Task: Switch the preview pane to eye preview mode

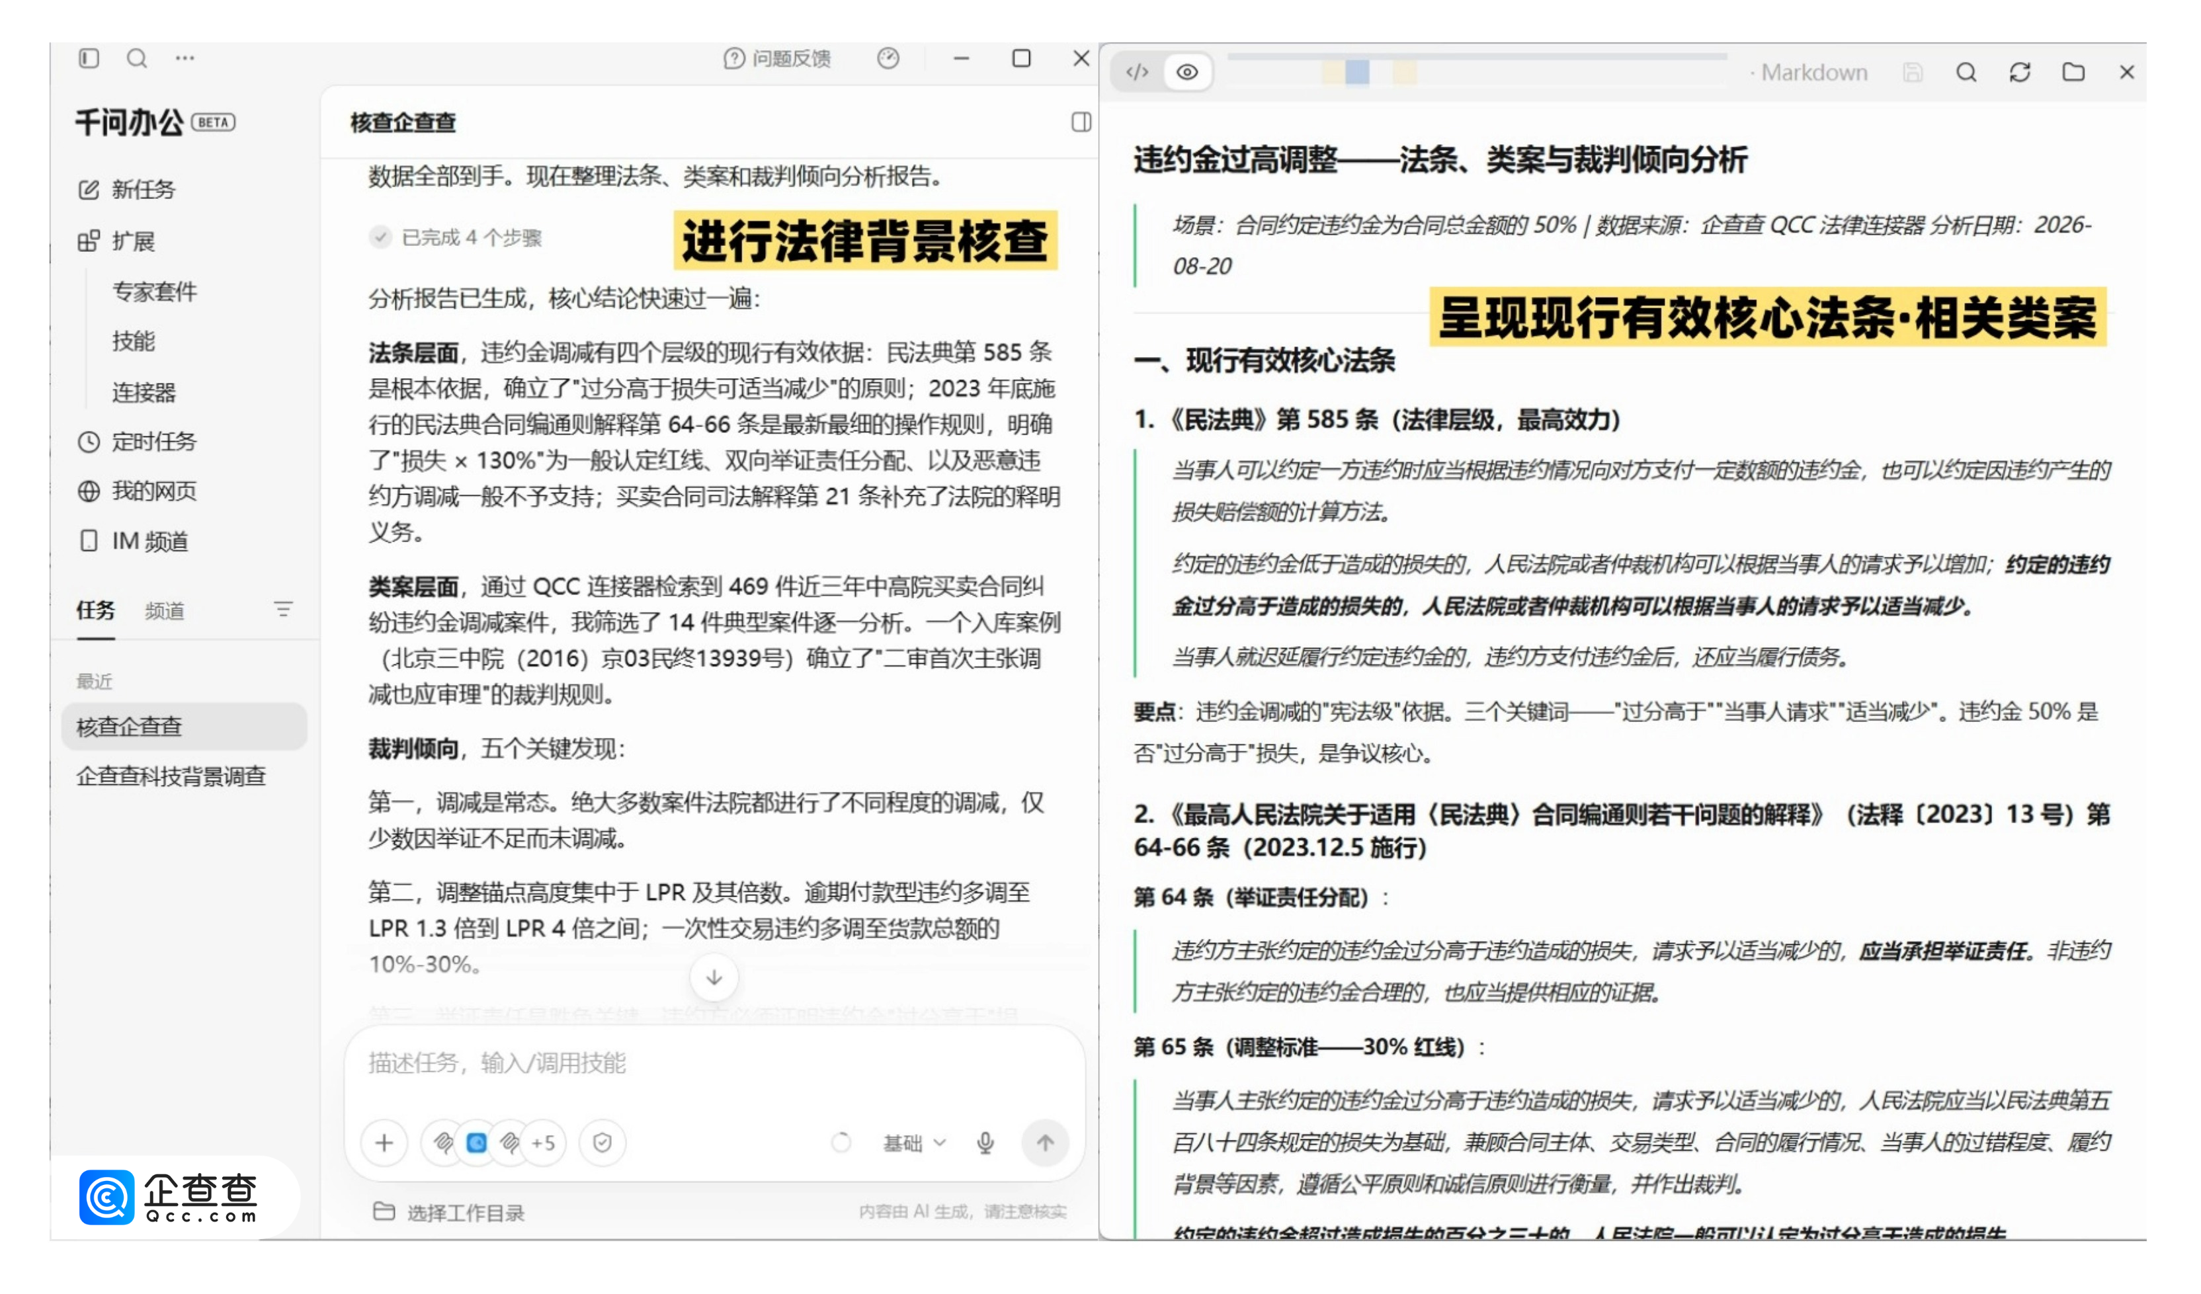Action: click(x=1187, y=73)
